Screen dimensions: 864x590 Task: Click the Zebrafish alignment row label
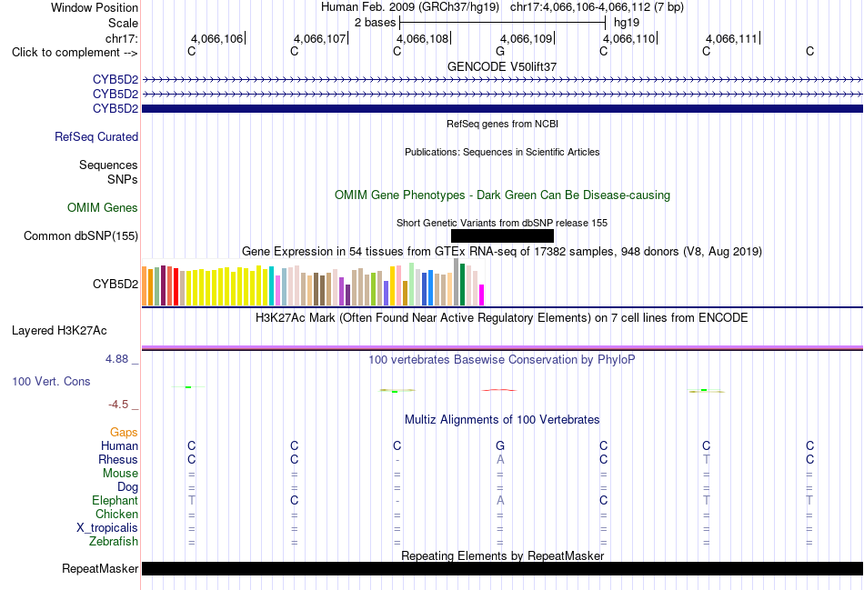(x=114, y=542)
